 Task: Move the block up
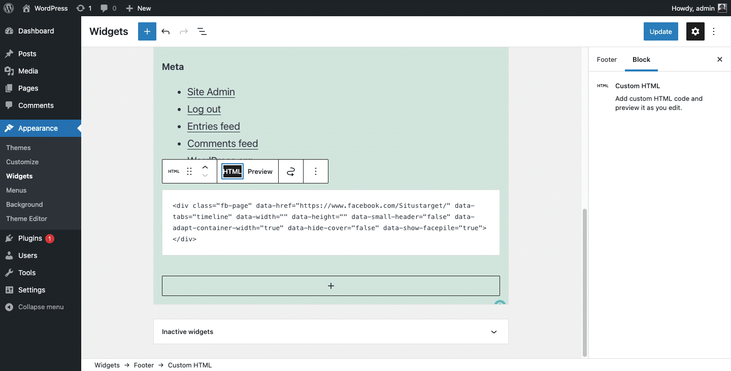pyautogui.click(x=205, y=166)
